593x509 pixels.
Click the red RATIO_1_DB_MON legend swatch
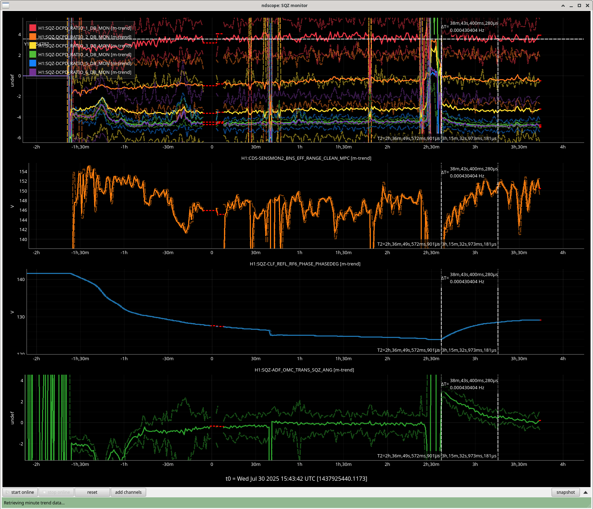pyautogui.click(x=33, y=28)
